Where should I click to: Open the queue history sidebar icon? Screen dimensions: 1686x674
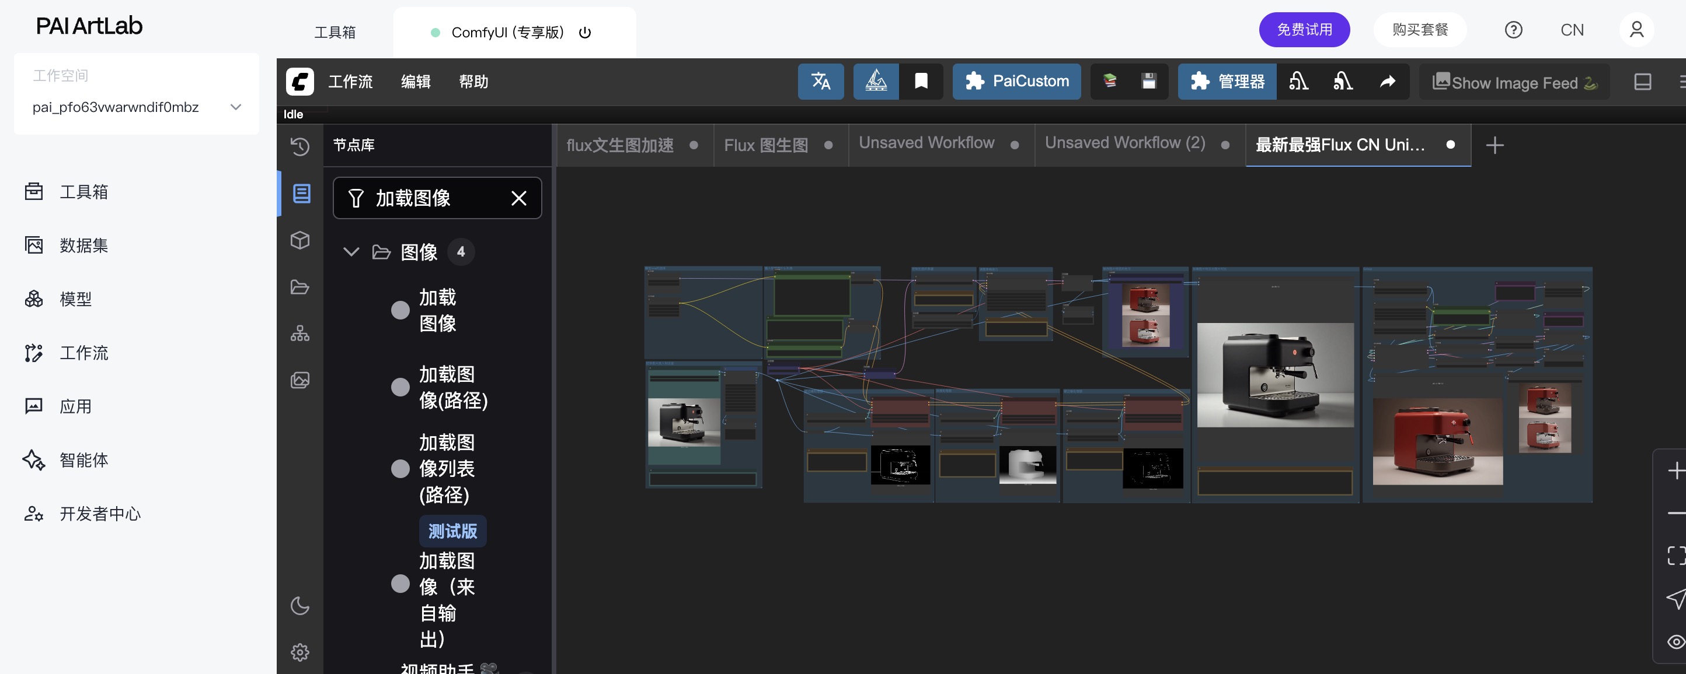(299, 146)
